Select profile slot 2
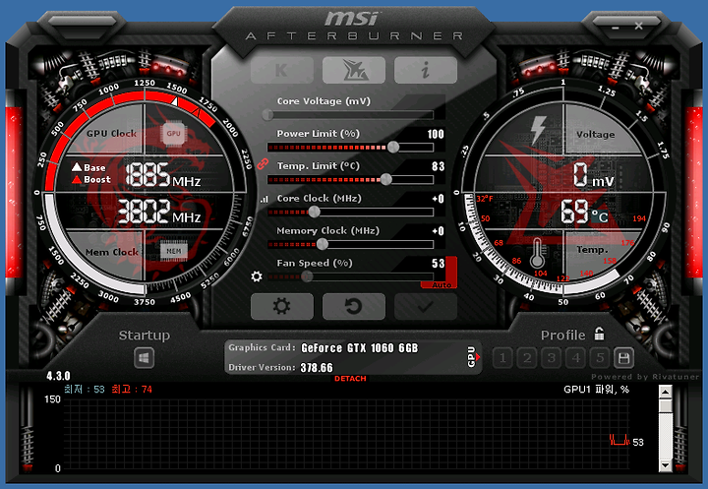708x489 pixels. [x=527, y=358]
